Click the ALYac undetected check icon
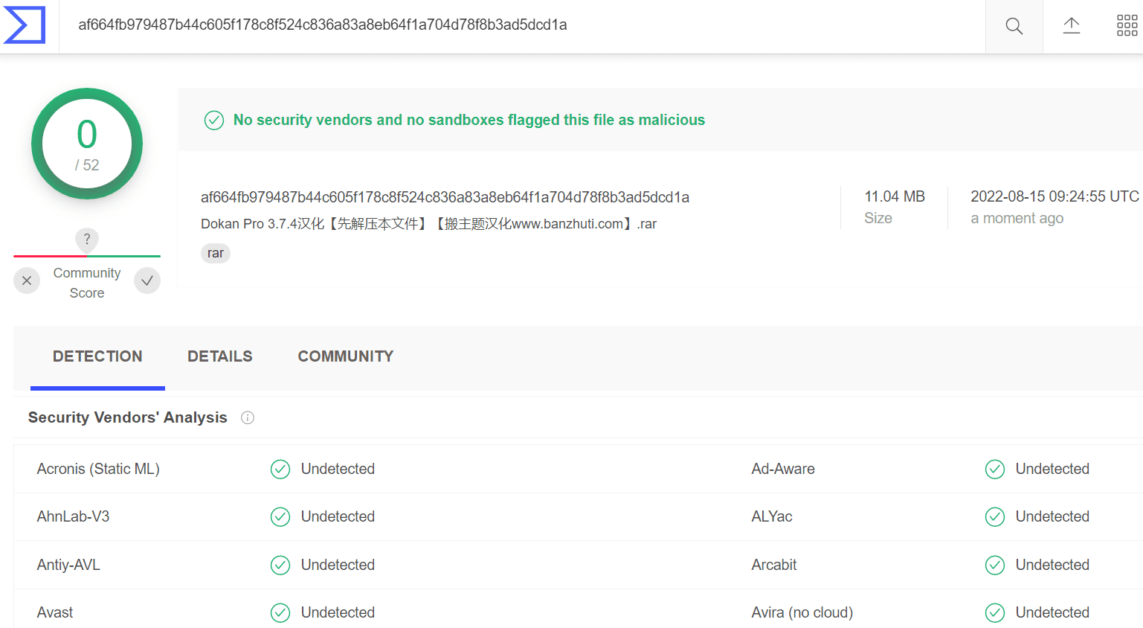Screen dimensions: 1143x628 pos(995,517)
